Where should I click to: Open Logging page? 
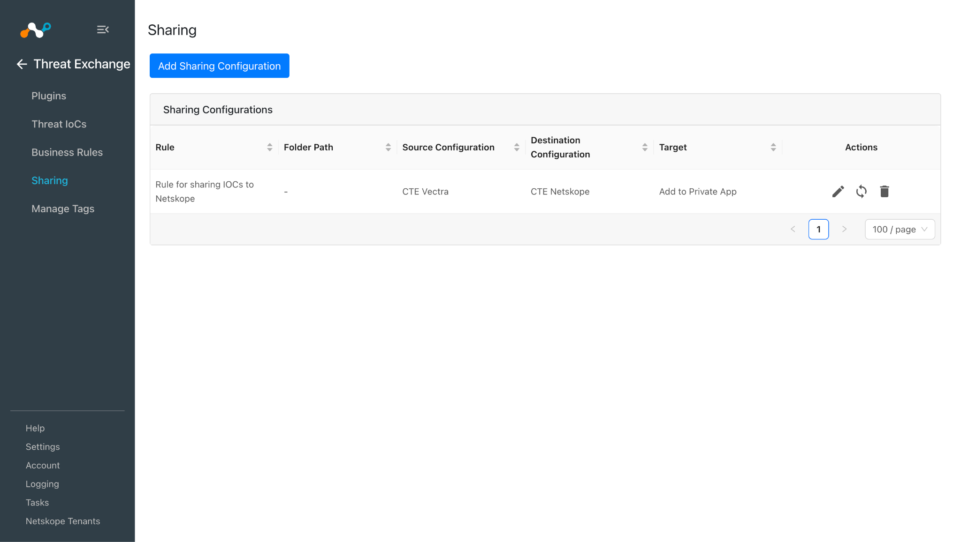click(x=42, y=484)
